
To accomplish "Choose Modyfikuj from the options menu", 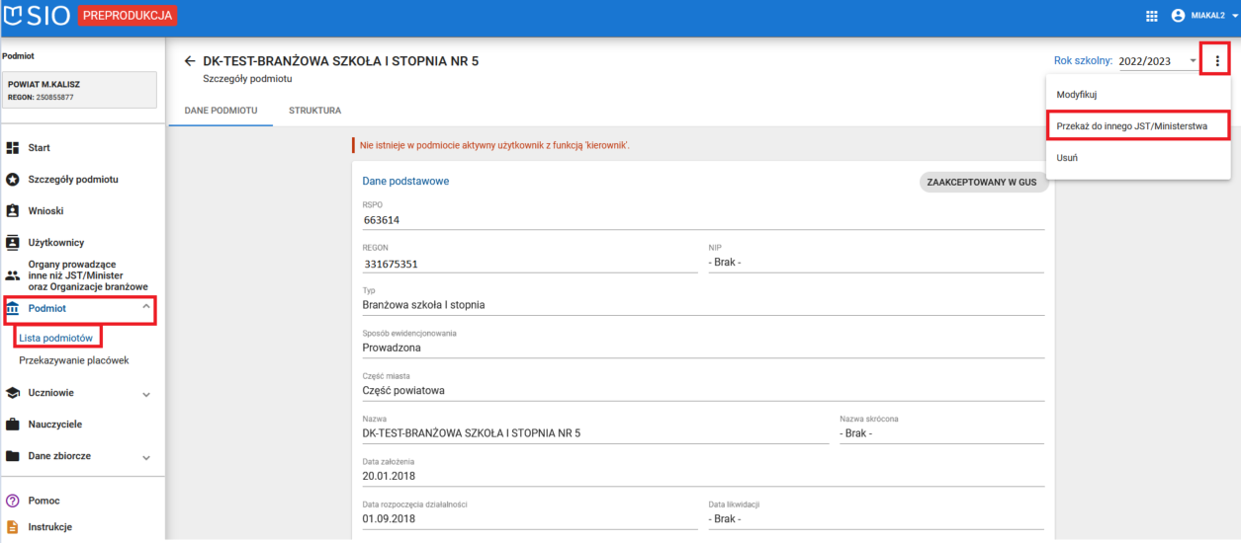I will [x=1077, y=95].
